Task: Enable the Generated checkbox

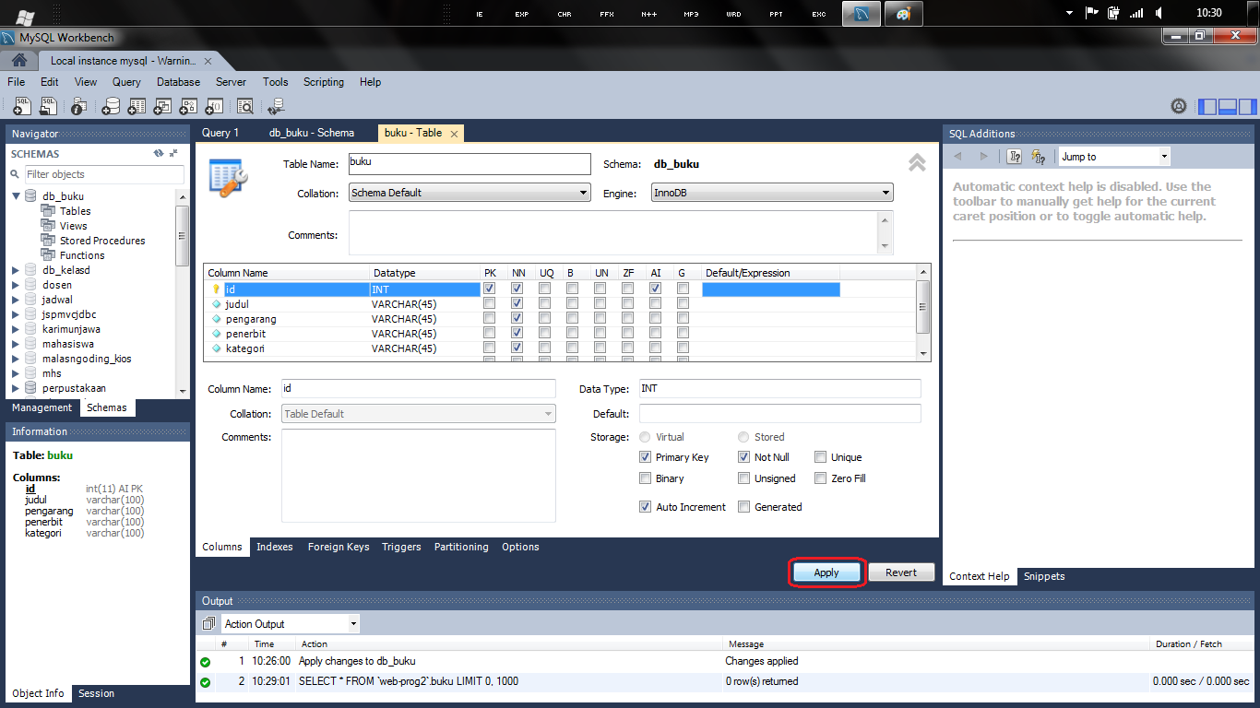Action: (744, 507)
